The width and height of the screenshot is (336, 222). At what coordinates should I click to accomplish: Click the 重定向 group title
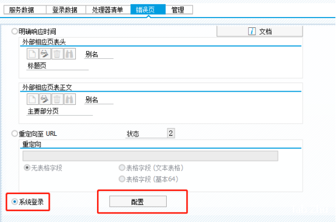32,144
